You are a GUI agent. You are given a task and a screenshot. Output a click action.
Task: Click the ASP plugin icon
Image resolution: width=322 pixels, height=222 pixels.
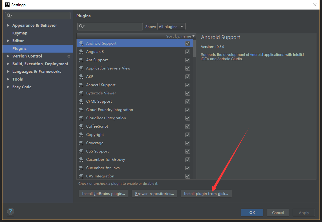pos(81,77)
